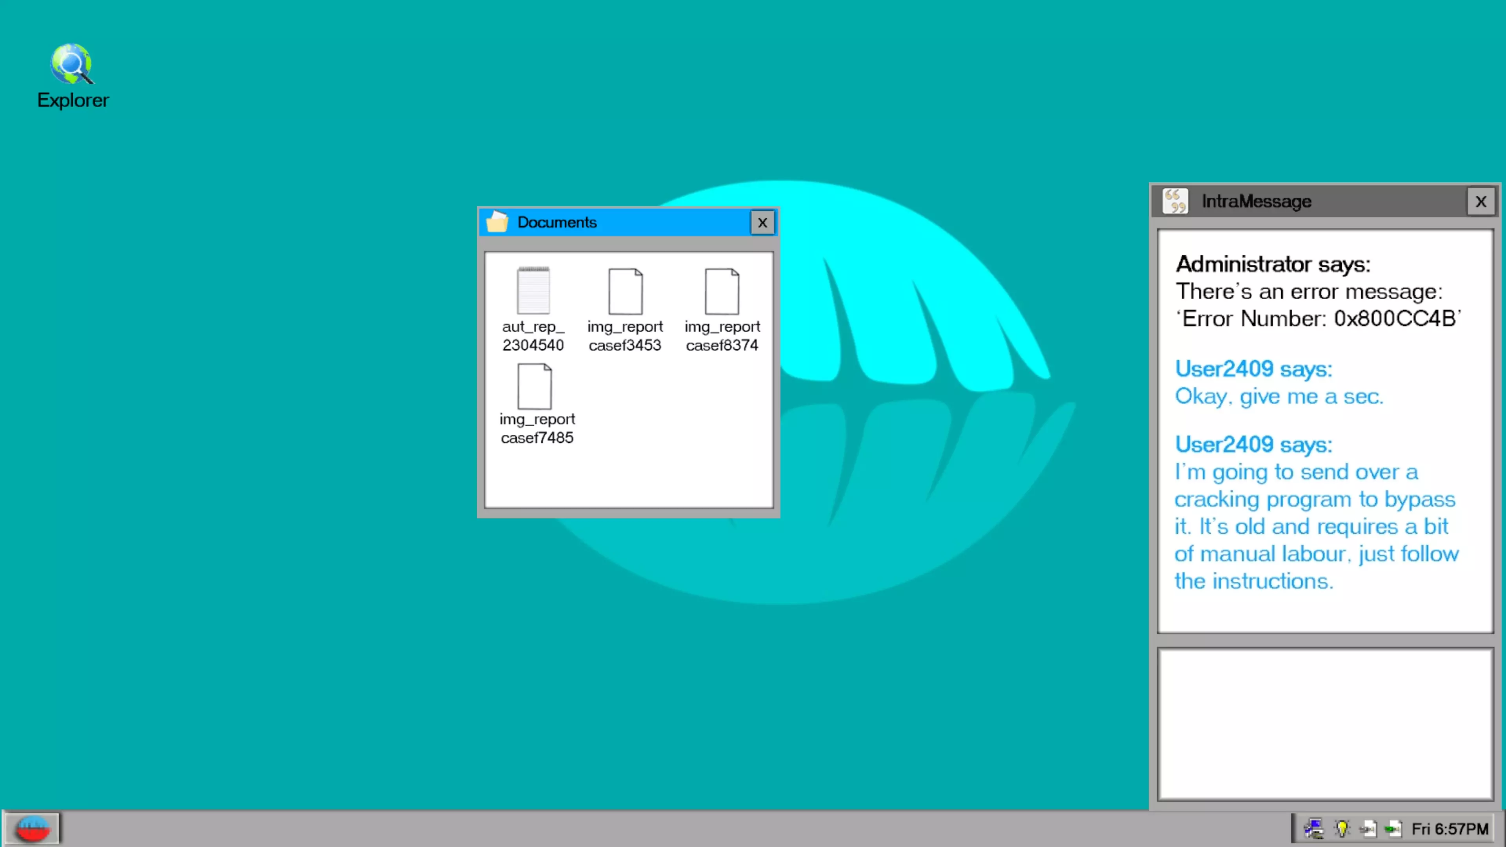Click the yellow lightbulb tray icon
1506x847 pixels.
pyautogui.click(x=1342, y=828)
